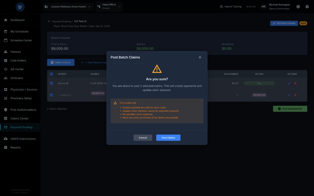Click the ADJUSTMENT column header
The height and width of the screenshot is (196, 314).
(231, 74)
